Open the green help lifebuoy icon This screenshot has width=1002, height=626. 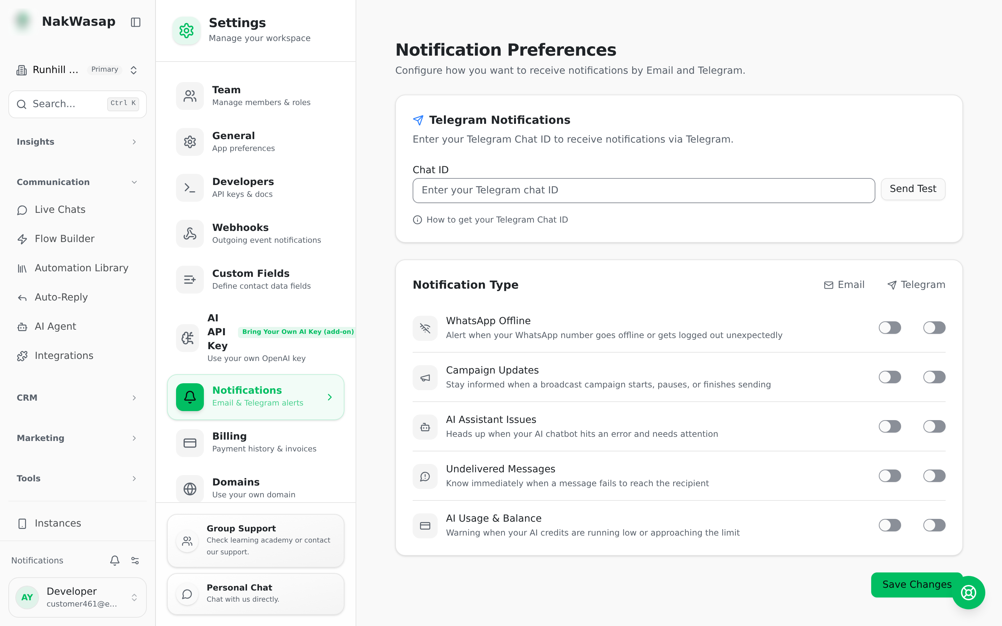pyautogui.click(x=969, y=593)
